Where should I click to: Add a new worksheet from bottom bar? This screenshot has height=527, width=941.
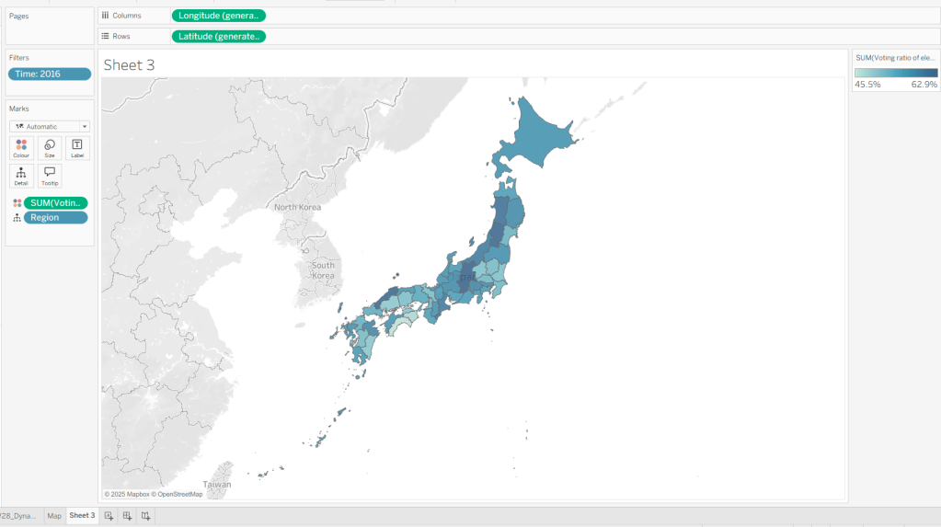(x=109, y=516)
